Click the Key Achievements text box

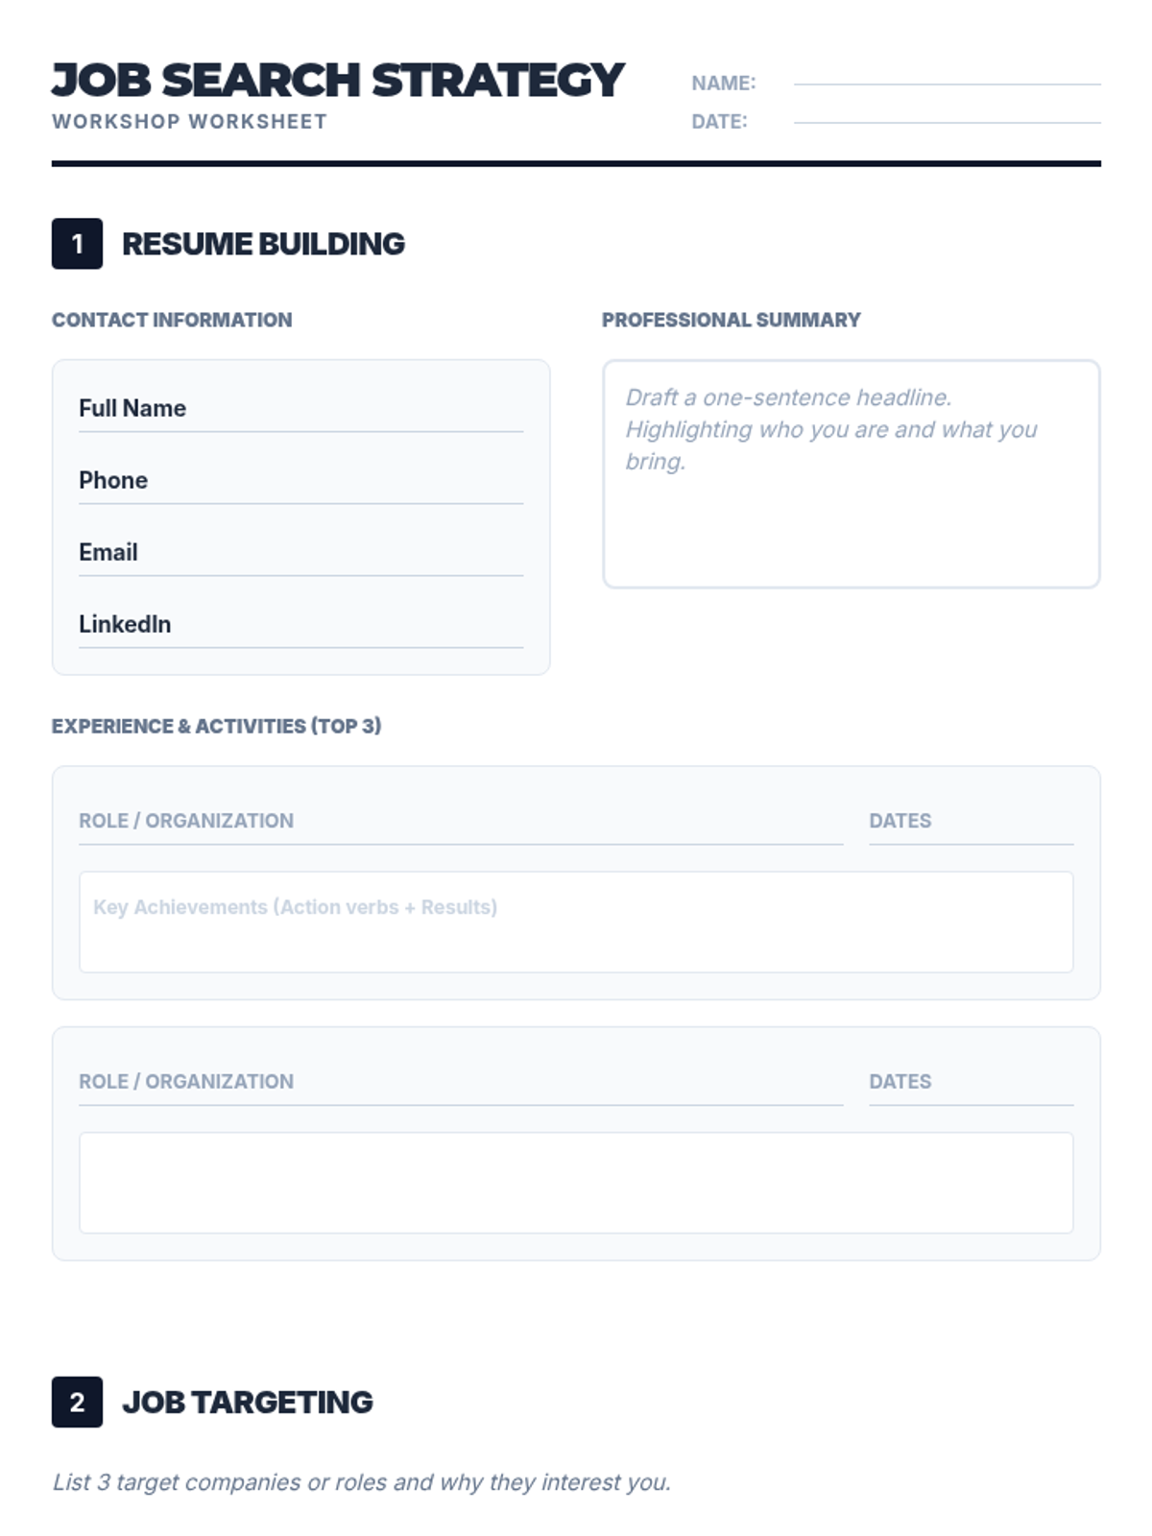576,922
